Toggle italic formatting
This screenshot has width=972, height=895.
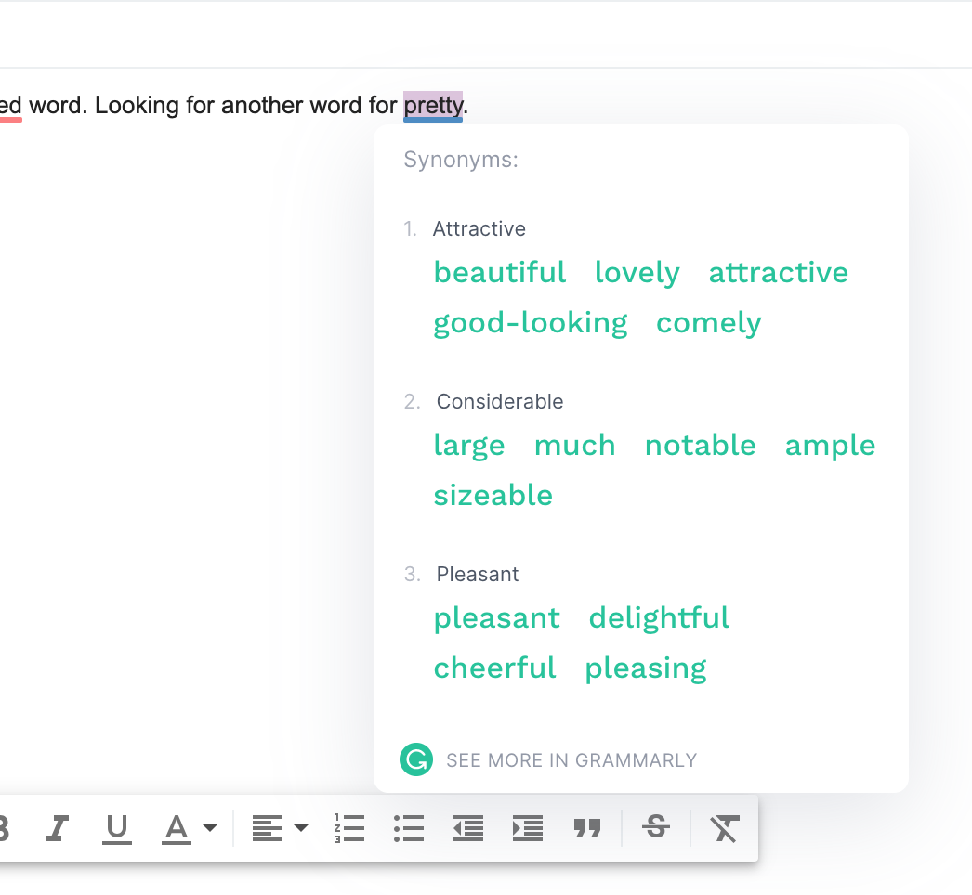(x=58, y=828)
